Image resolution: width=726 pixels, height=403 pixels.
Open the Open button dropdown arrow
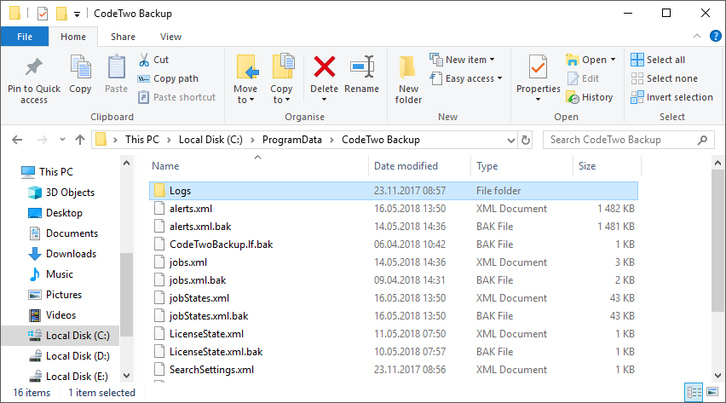point(613,60)
